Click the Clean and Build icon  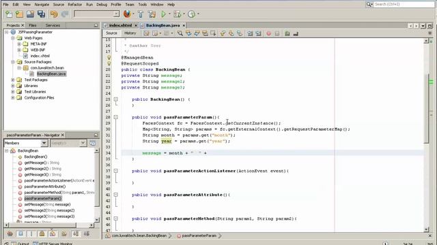[152, 14]
